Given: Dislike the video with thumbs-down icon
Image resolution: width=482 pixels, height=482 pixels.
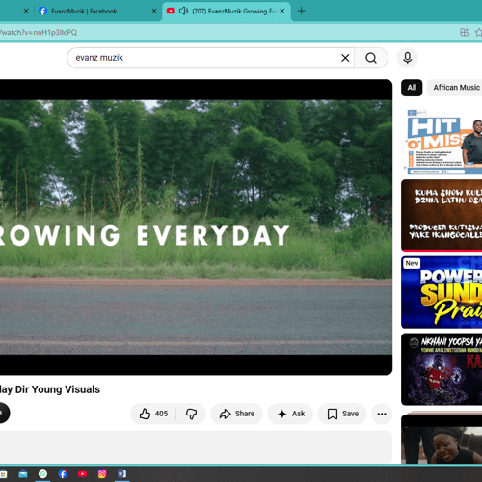Looking at the screenshot, I should (x=191, y=414).
